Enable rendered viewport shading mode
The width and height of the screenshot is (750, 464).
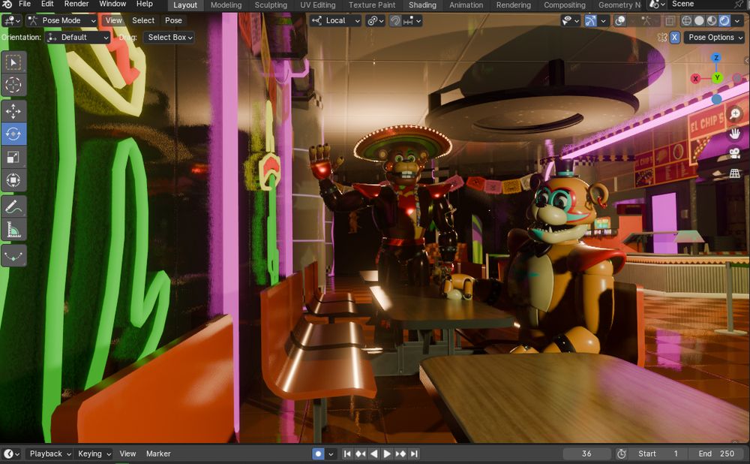724,21
